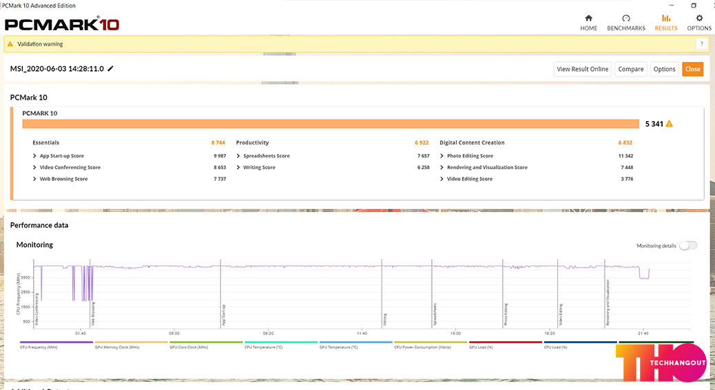This screenshot has height=390, width=715.
Task: Click the Spreadsheets marker on chart
Action: (435, 314)
